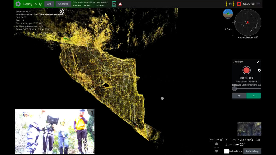The height and width of the screenshot is (155, 276).
Task: Select AF autofocus mode
Action: click(254, 96)
